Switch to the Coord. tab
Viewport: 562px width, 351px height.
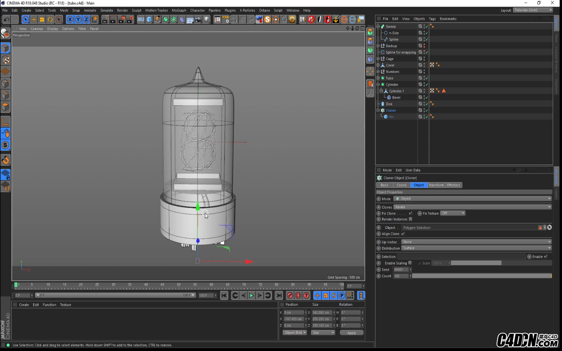coord(402,185)
